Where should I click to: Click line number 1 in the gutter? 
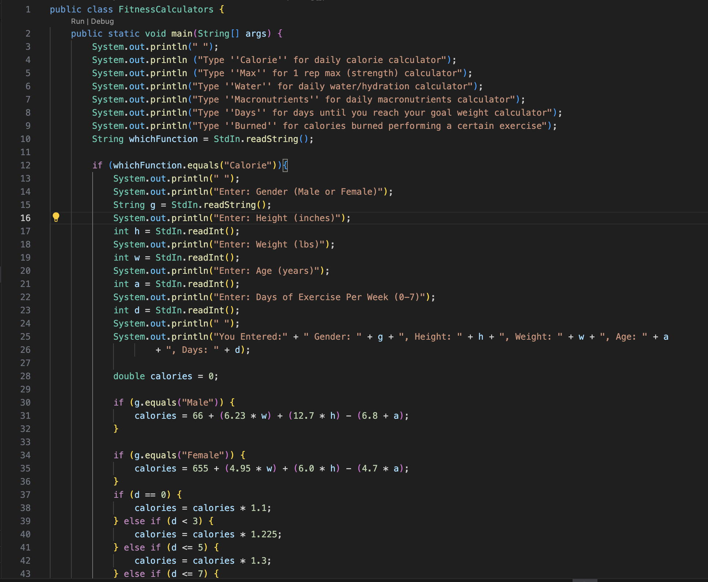coord(28,10)
